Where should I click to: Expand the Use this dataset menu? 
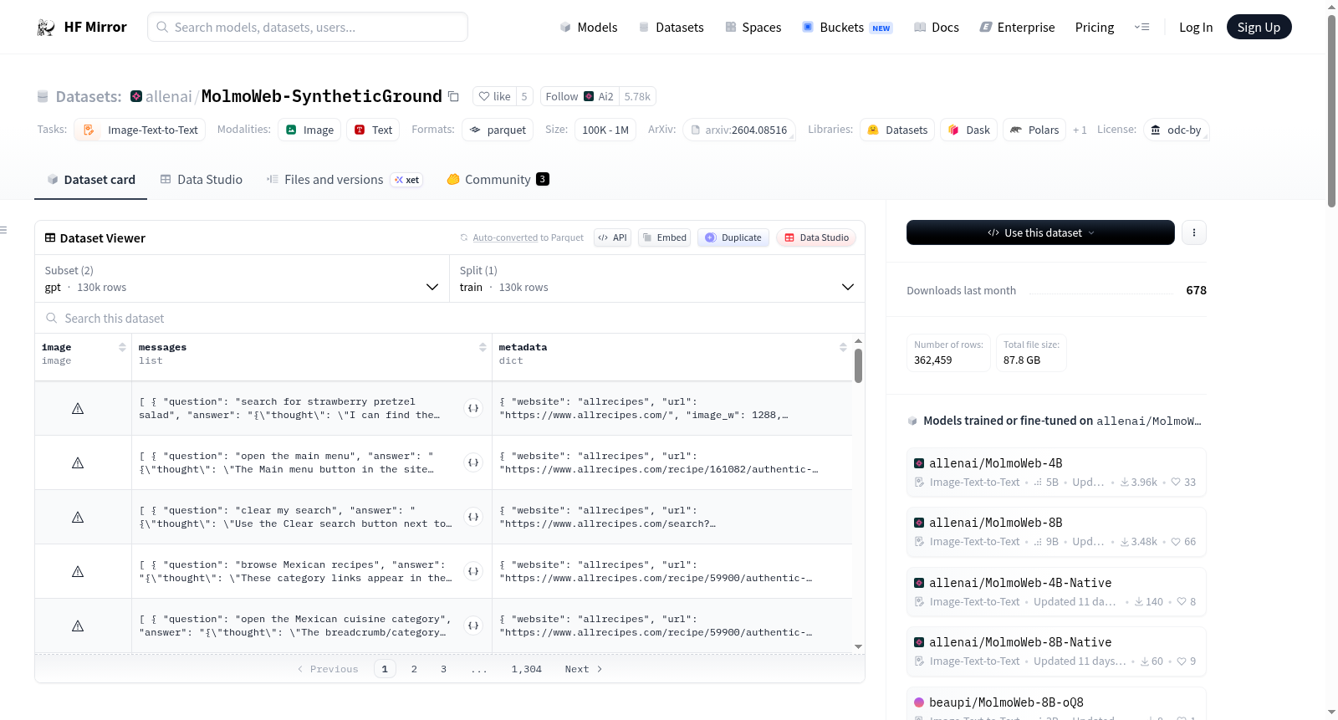[x=1040, y=232]
